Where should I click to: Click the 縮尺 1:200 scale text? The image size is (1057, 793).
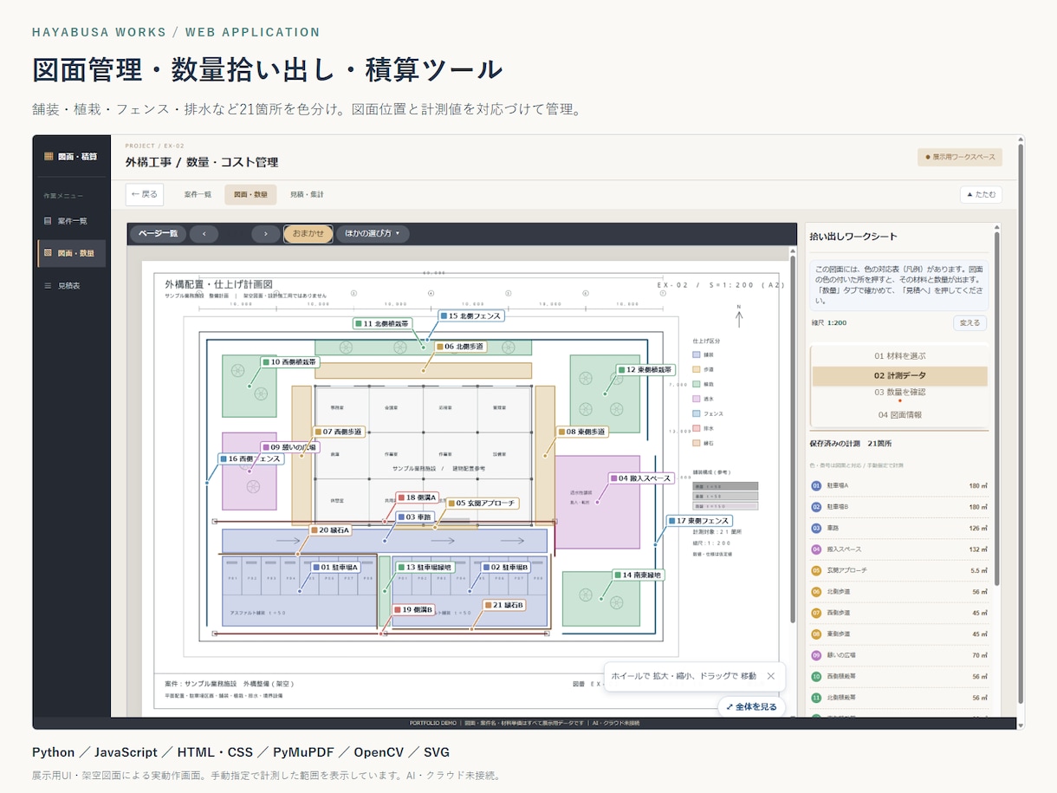[x=828, y=322]
